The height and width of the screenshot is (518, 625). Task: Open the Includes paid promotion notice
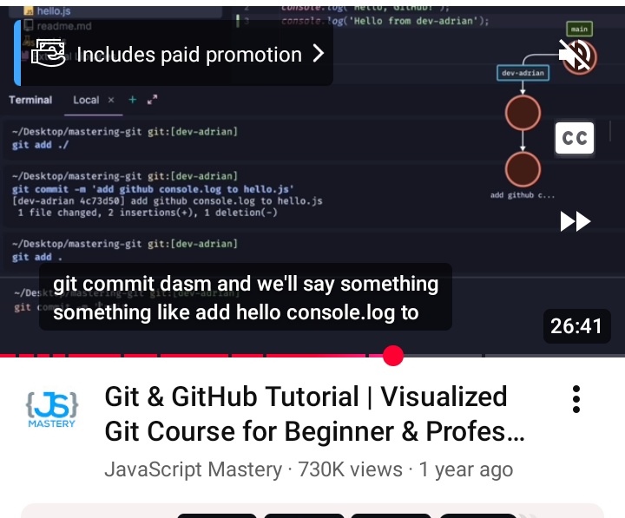[x=174, y=54]
